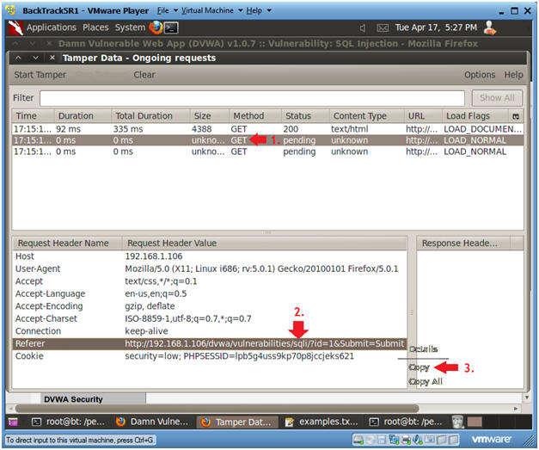
Task: Open the mail envelope panel icon
Action: (383, 28)
